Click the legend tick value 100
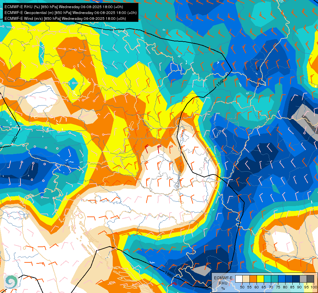The image size is (318, 293). [314, 287]
